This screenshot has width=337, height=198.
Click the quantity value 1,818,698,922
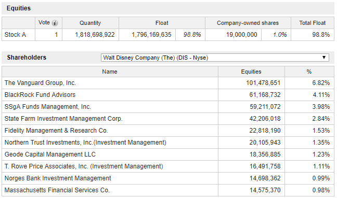coord(95,35)
